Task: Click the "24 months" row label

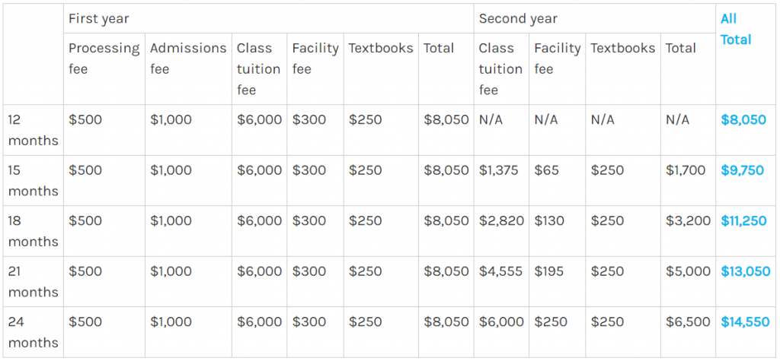Action: (x=33, y=332)
